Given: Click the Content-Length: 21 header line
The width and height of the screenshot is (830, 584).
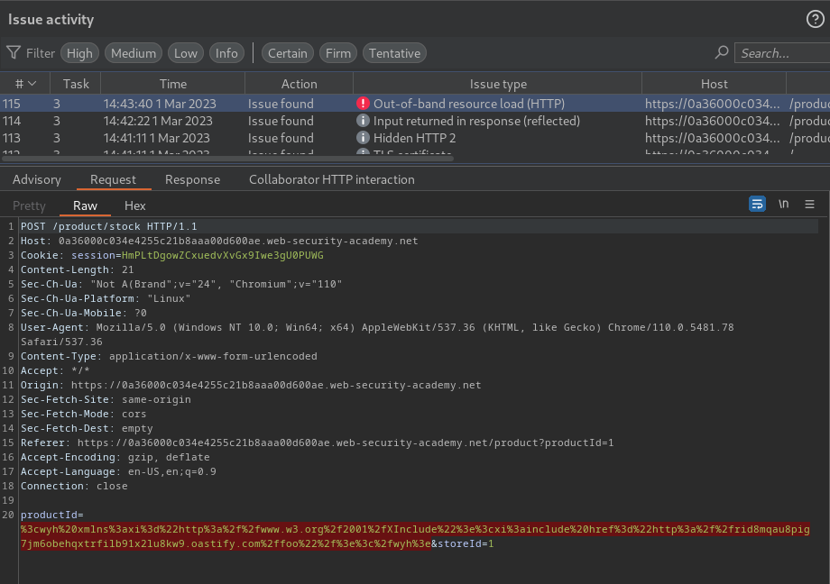Looking at the screenshot, I should [78, 269].
